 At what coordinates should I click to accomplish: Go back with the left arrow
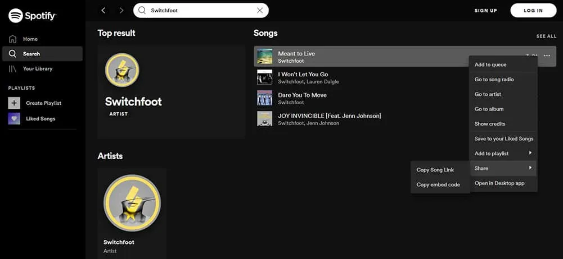103,11
